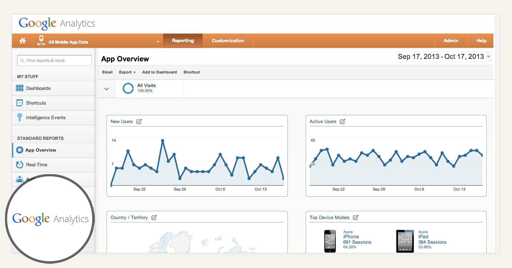
Task: Click the Real-Time clock icon
Action: [x=20, y=165]
